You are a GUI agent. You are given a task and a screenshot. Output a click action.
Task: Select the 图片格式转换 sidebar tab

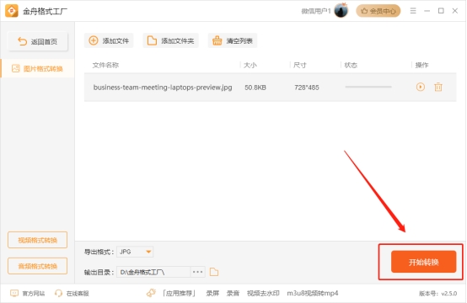point(38,69)
